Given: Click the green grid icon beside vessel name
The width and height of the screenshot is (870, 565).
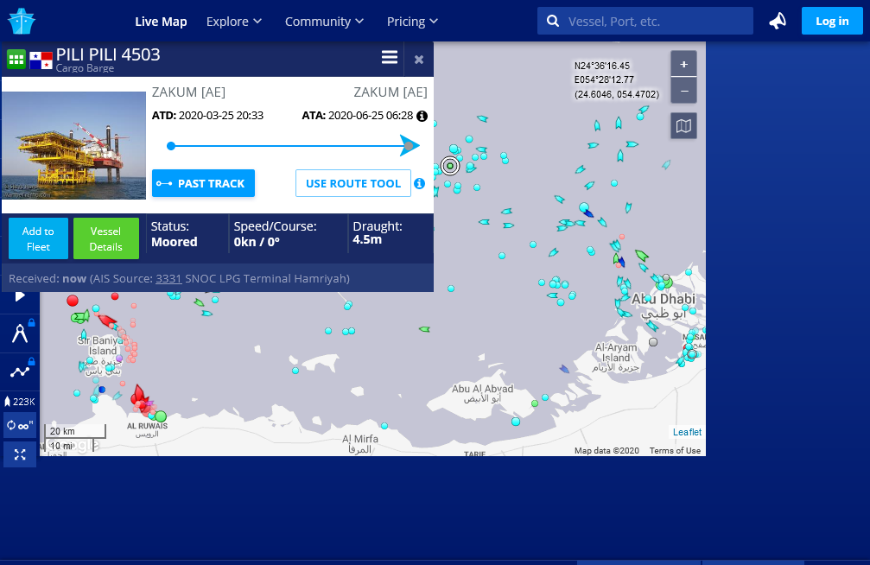Looking at the screenshot, I should tap(16, 60).
